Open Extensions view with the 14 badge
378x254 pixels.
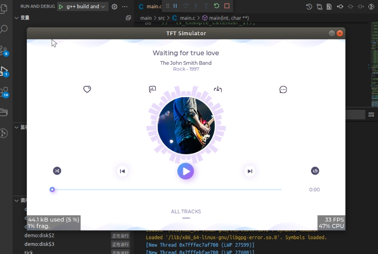click(4, 92)
